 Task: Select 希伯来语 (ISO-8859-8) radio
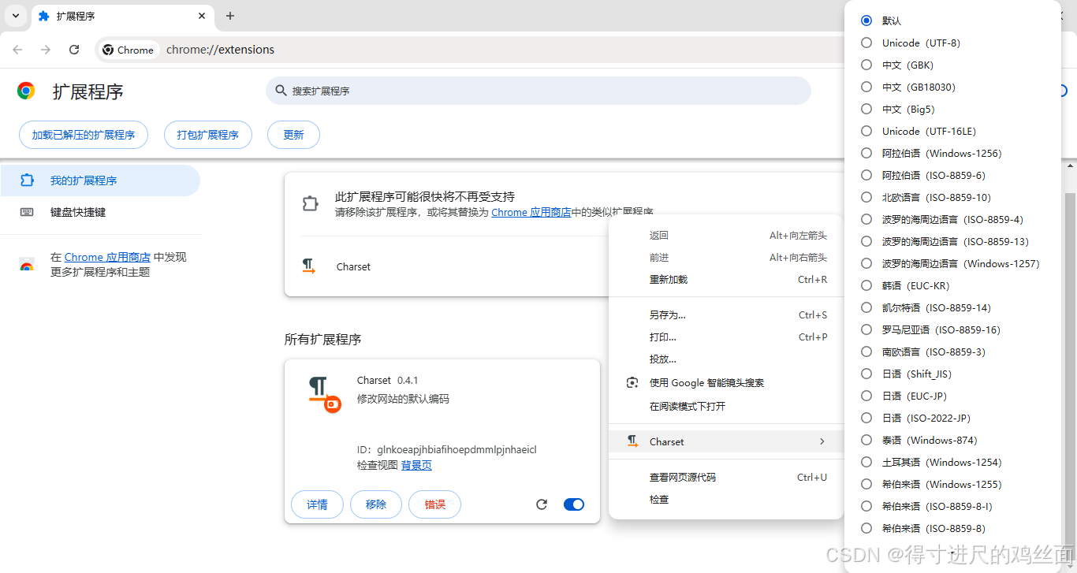[x=866, y=528]
